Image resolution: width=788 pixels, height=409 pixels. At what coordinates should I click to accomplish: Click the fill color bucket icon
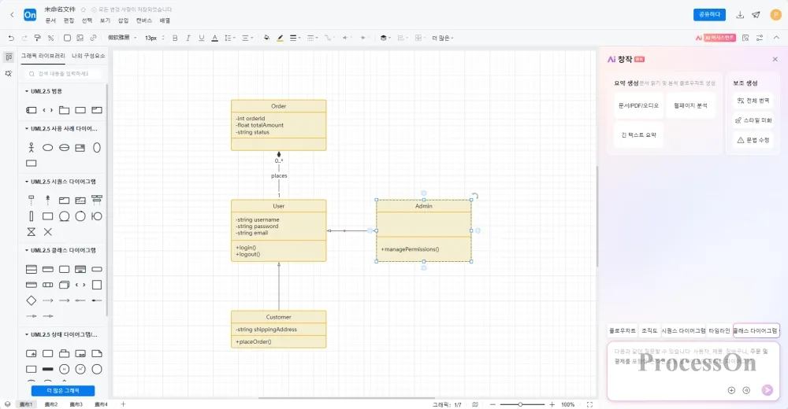click(266, 37)
